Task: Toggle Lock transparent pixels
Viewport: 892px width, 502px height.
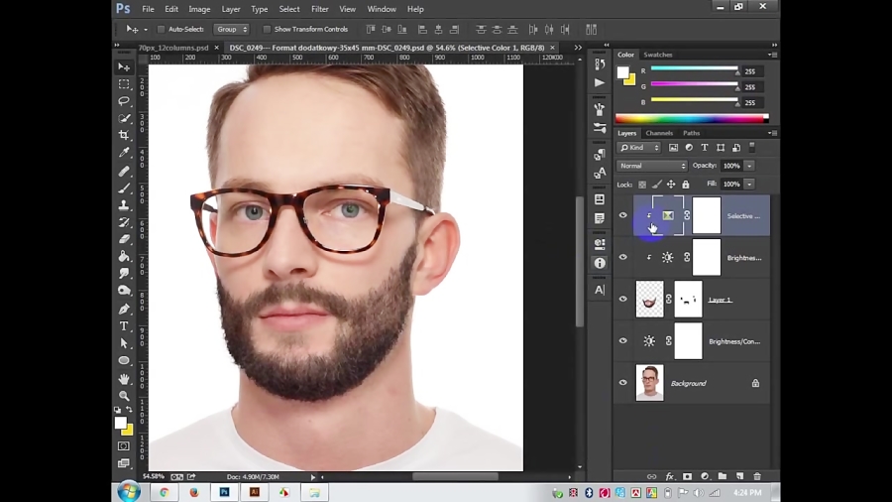Action: (642, 185)
